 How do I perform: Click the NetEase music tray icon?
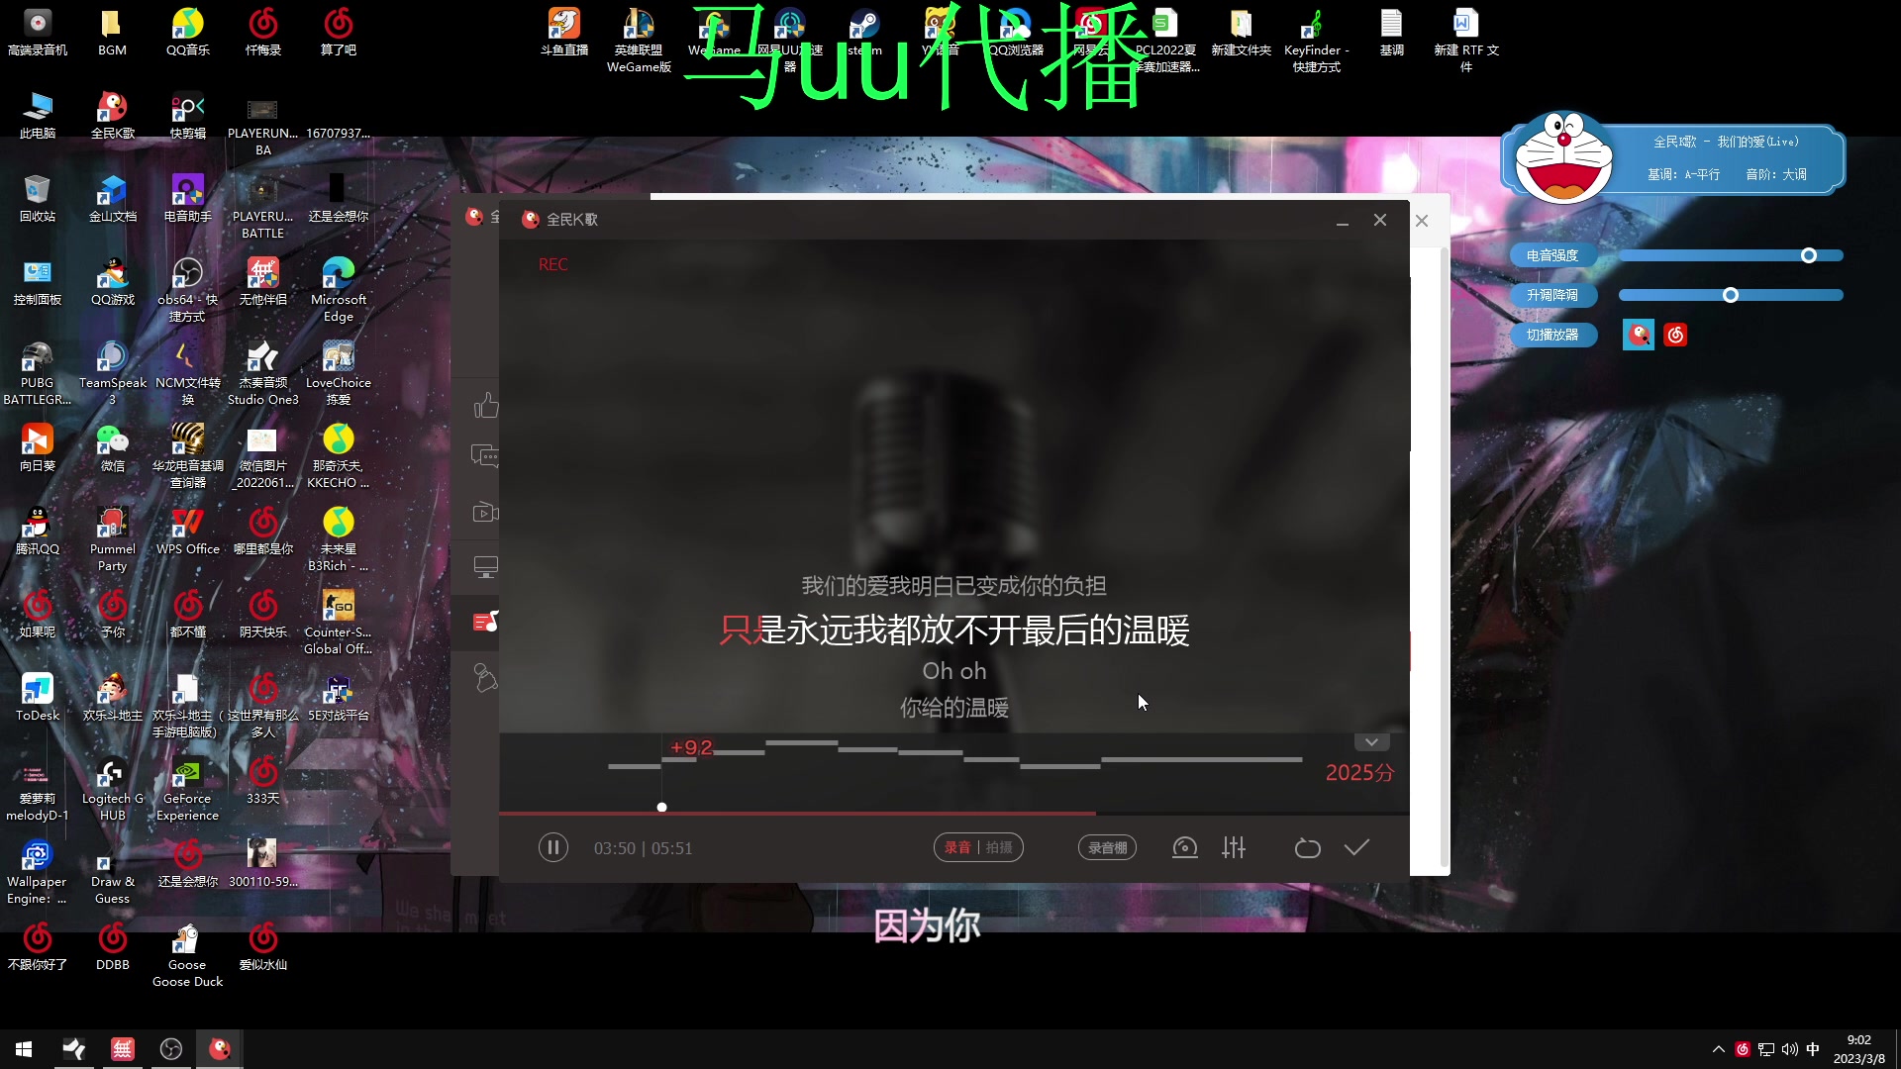[1743, 1049]
